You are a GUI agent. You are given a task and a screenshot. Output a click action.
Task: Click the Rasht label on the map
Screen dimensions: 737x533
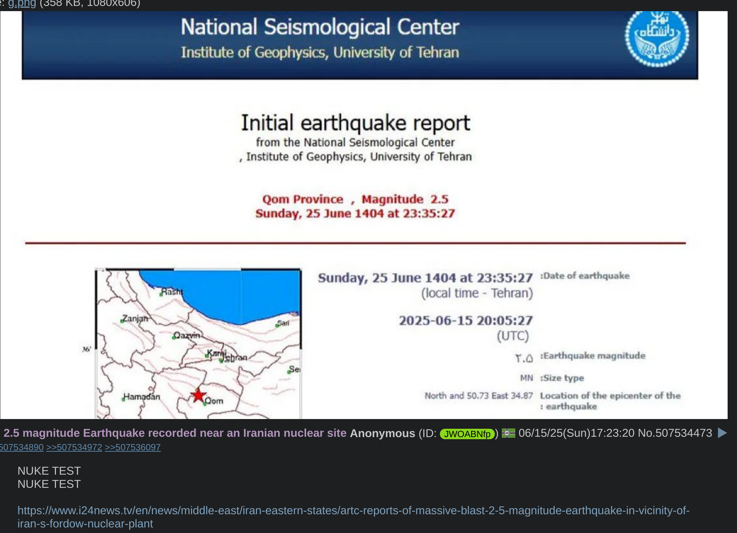point(172,292)
